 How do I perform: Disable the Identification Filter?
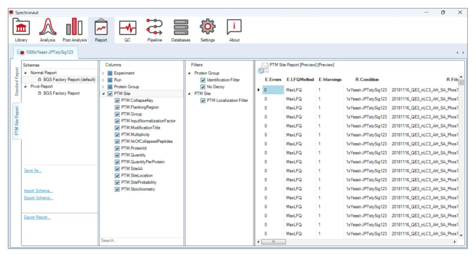pyautogui.click(x=203, y=80)
